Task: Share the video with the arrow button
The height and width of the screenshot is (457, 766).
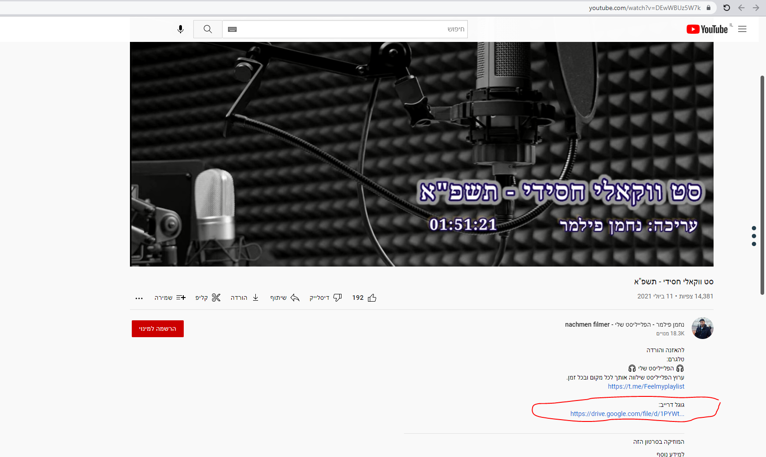Action: (x=285, y=298)
